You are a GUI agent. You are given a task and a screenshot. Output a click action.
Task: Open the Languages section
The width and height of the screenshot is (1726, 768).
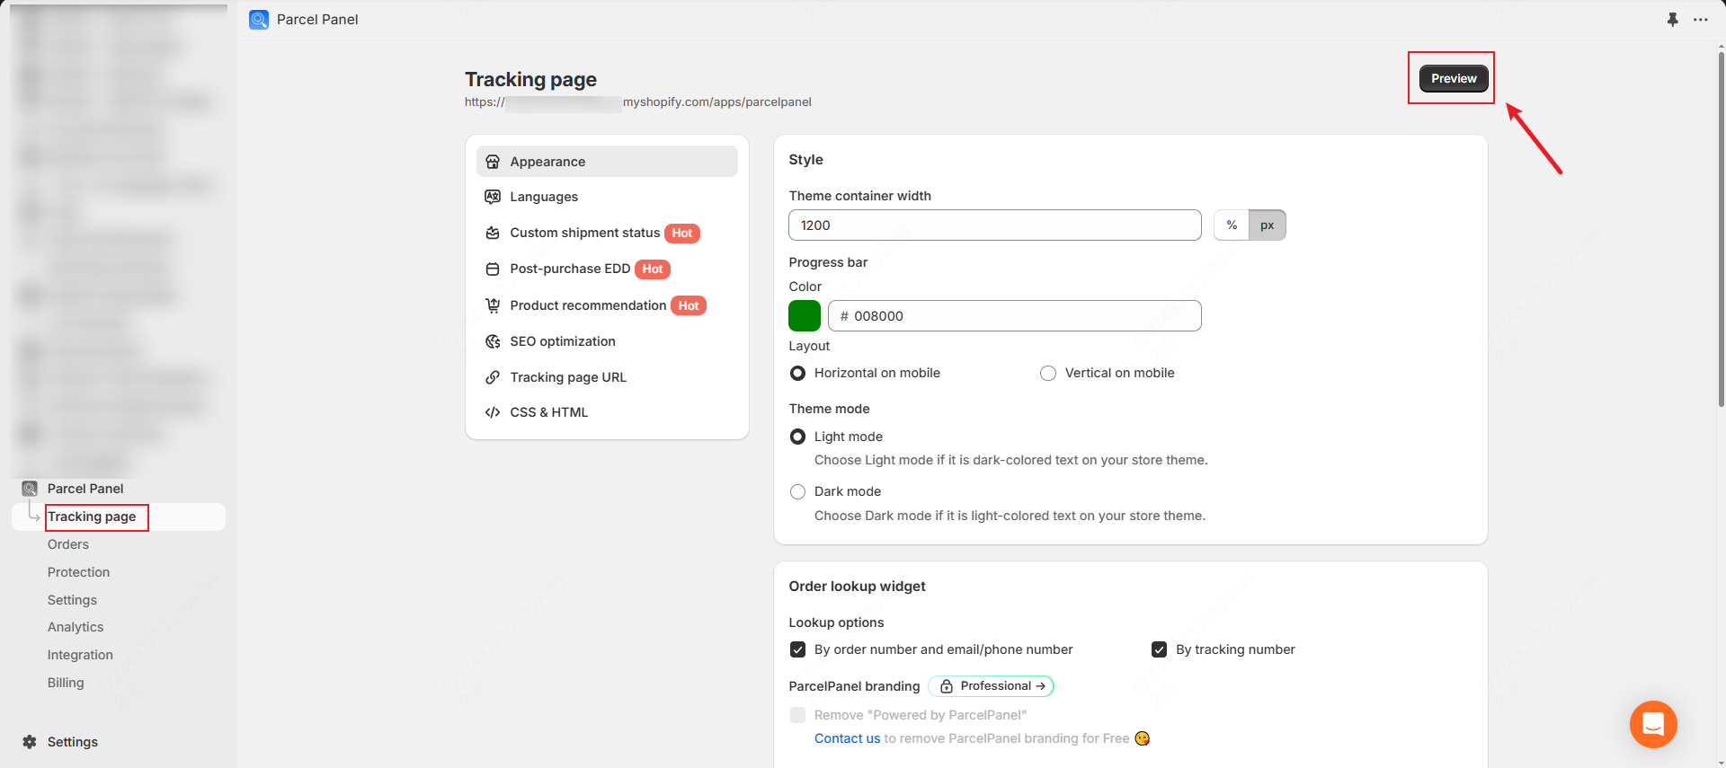607,197
